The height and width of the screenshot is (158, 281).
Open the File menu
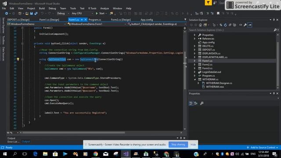(x=4, y=8)
